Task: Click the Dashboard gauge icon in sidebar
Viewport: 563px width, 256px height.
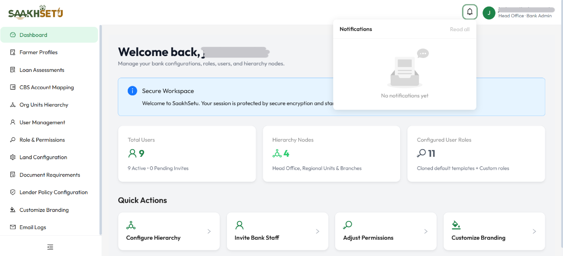Action: tap(13, 35)
